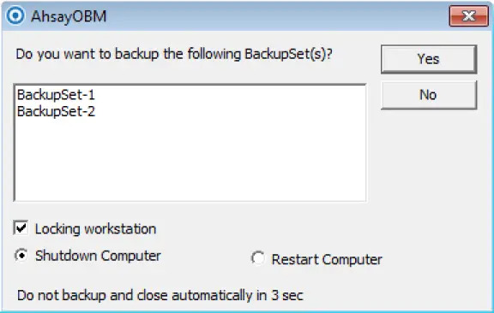Select BackupSet-1 in the list

coord(56,95)
